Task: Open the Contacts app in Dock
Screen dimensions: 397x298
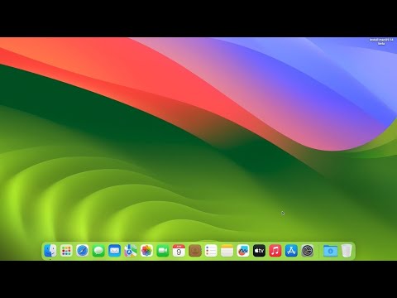Action: pyautogui.click(x=195, y=251)
